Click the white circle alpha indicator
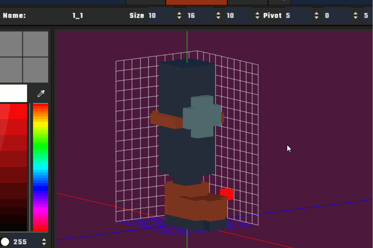This screenshot has width=373, height=248. 5,242
